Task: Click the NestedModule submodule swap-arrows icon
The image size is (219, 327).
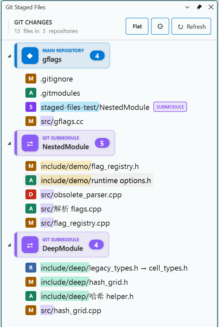Action: tap(30, 143)
